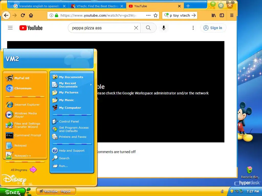Open My Documents

pos(72,77)
